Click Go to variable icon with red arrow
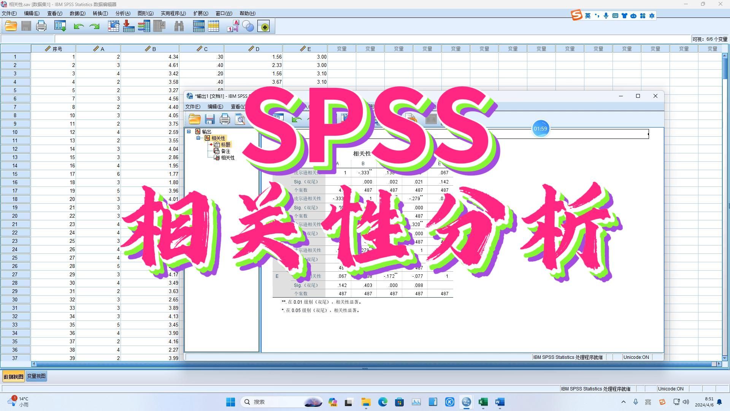This screenshot has height=411, width=730. click(x=129, y=26)
